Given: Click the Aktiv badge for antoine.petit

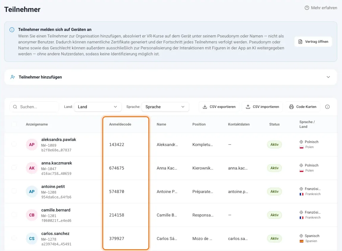Looking at the screenshot, I should pos(274,192).
